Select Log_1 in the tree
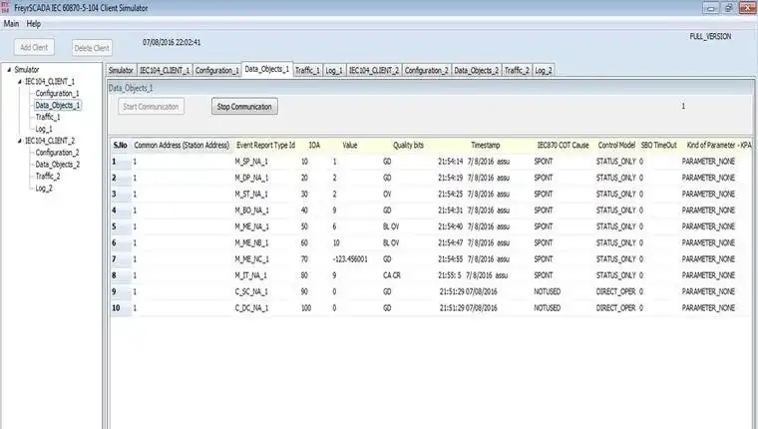 coord(44,129)
